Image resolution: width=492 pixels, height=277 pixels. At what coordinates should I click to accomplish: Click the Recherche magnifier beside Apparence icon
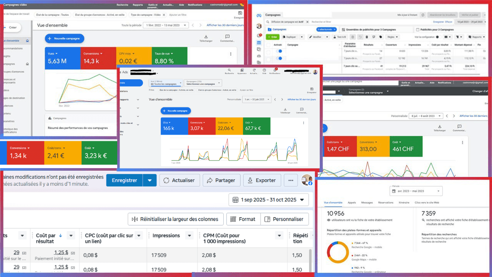229,70
